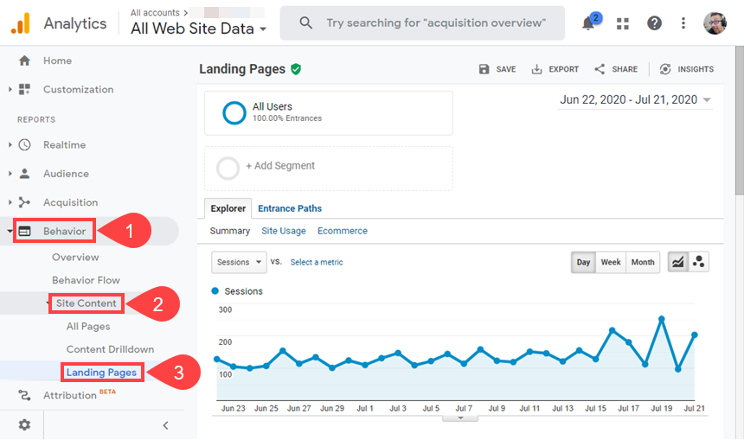Open the Insights panel icon
The image size is (744, 440).
[665, 69]
